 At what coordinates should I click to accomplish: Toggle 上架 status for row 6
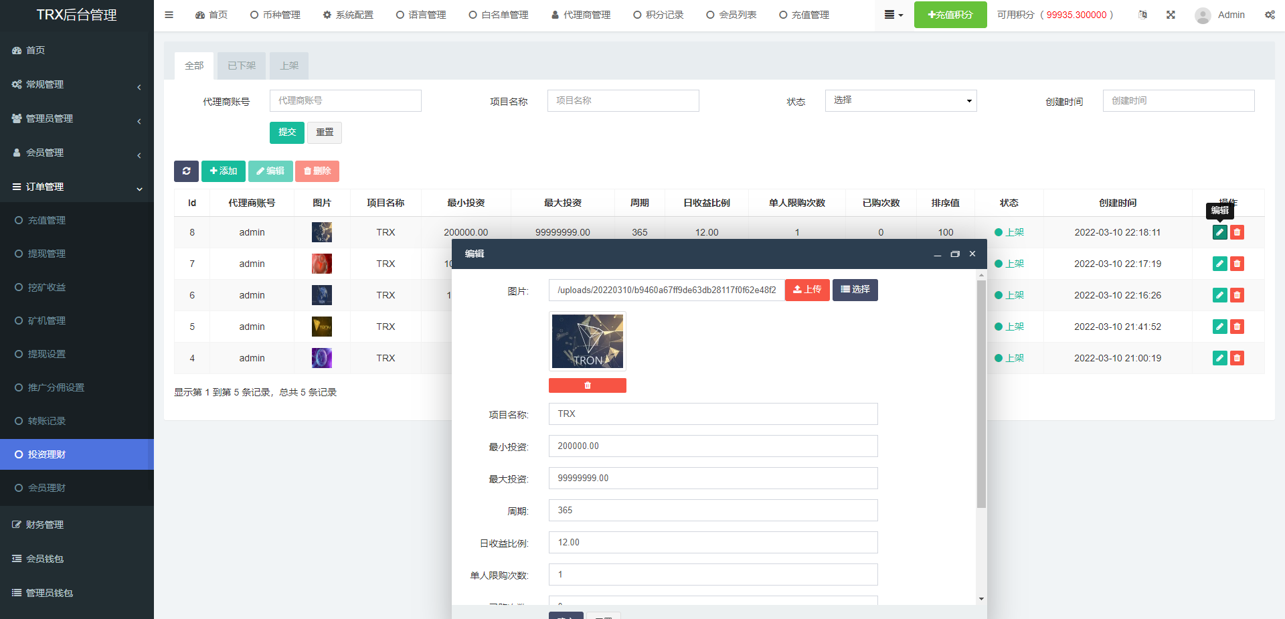(x=1009, y=295)
